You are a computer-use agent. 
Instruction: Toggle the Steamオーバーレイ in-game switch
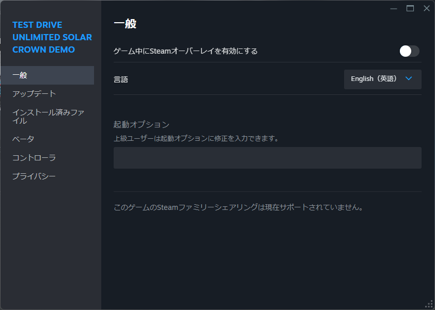pyautogui.click(x=410, y=51)
